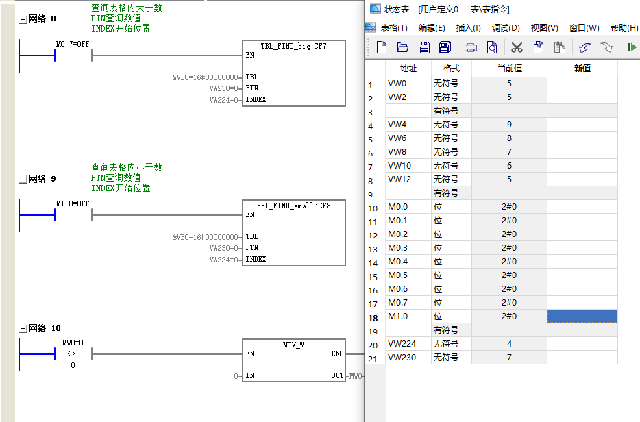640x422 pixels.
Task: Click the current value 4 for VW224
Action: [509, 344]
